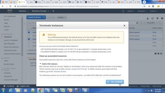
Task: Open Limits in sidebar
Action: point(6,30)
